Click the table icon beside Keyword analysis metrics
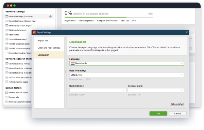The height and width of the screenshot is (130, 204). [x=7, y=63]
